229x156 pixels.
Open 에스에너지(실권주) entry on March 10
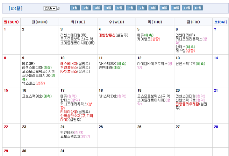pos(75,64)
